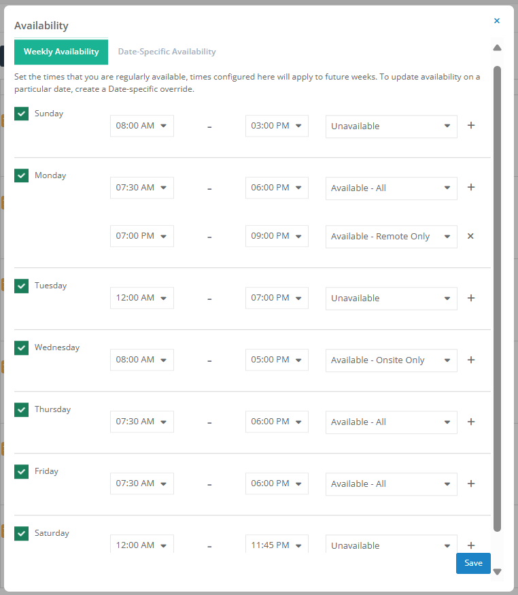The height and width of the screenshot is (595, 518).
Task: Add a time range to Wednesday
Action: (471, 360)
